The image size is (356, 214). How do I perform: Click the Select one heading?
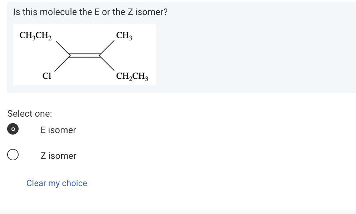point(30,113)
